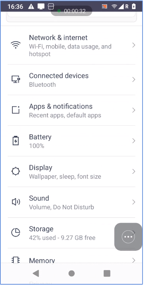The image size is (144, 285).
Task: Tap the Home circle navigation button
Action: 71,273
